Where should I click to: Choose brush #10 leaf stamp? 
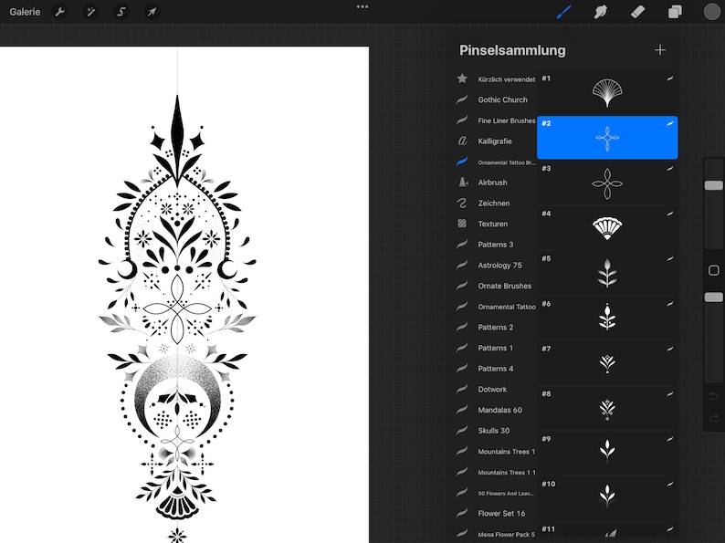coord(607,498)
